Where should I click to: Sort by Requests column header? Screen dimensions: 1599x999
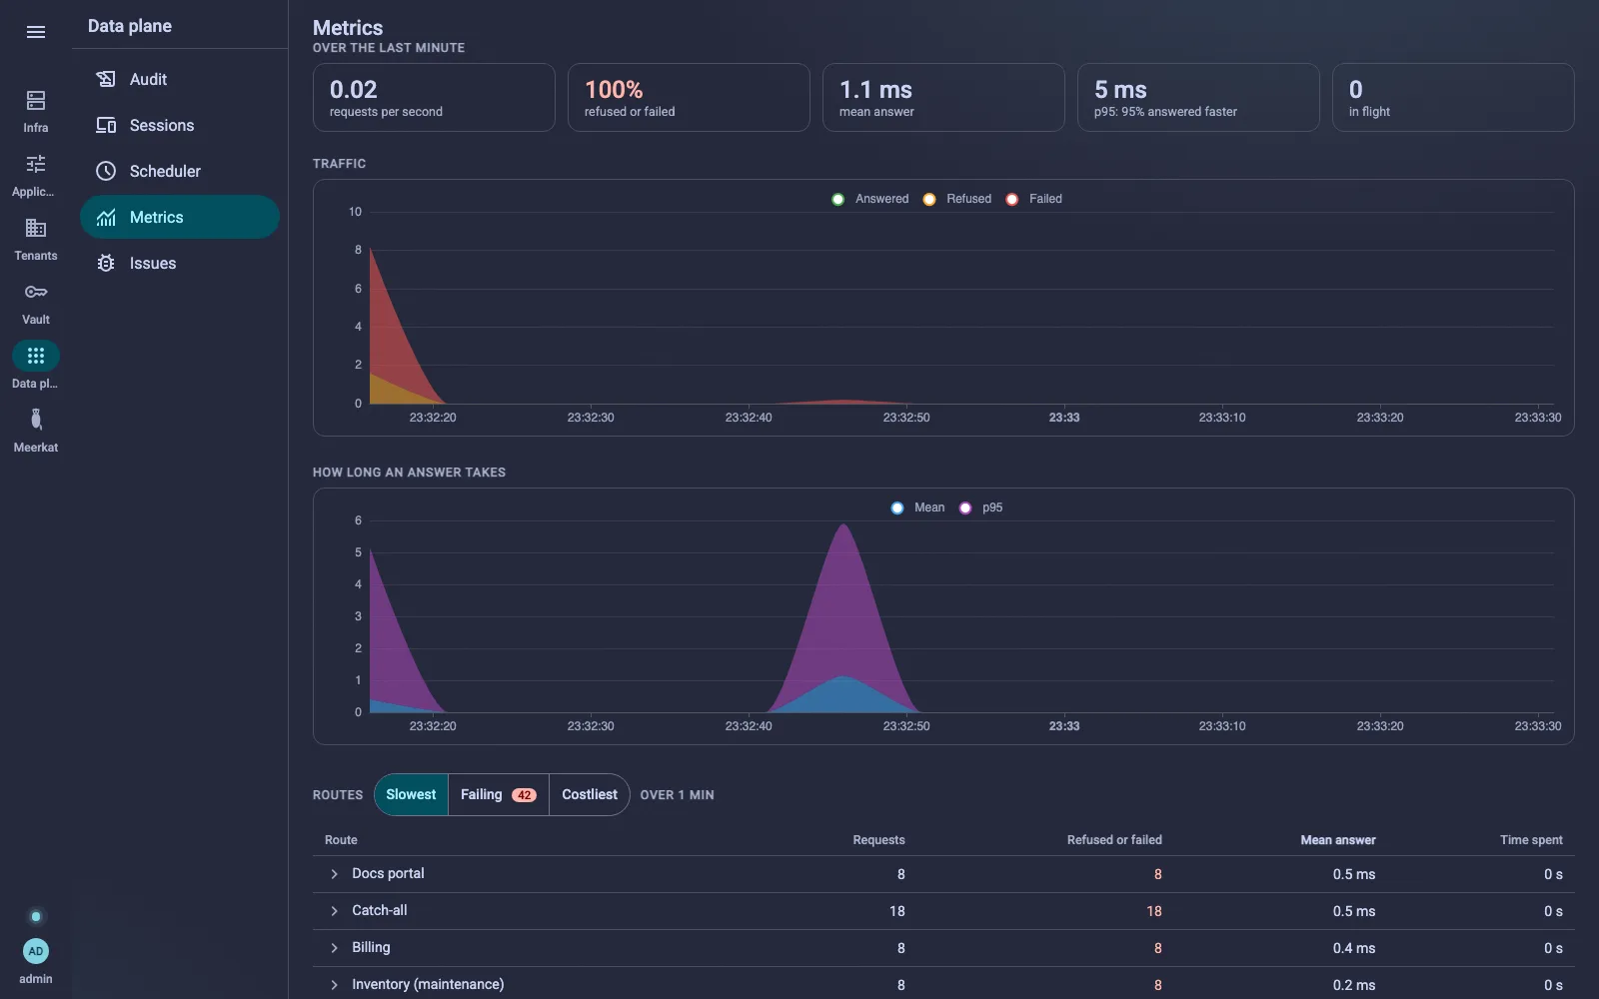(878, 840)
